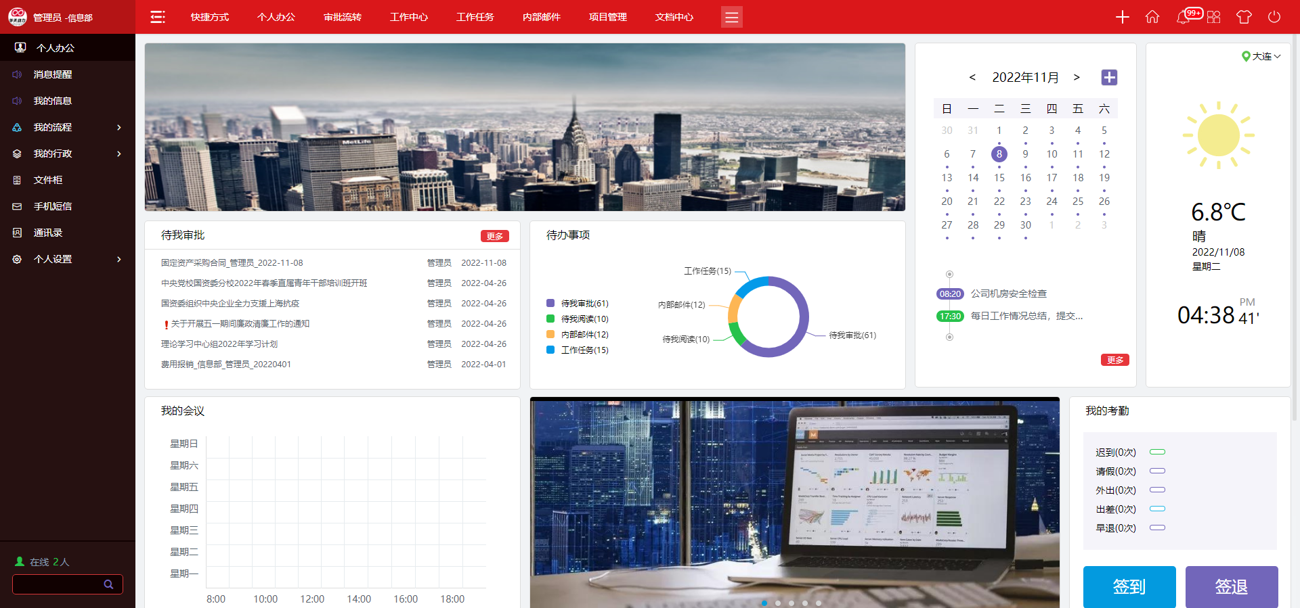This screenshot has width=1300, height=608.
Task: Open the 大连 city dropdown
Action: (1261, 57)
